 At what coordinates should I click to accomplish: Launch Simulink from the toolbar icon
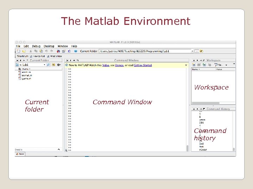pos(58,51)
